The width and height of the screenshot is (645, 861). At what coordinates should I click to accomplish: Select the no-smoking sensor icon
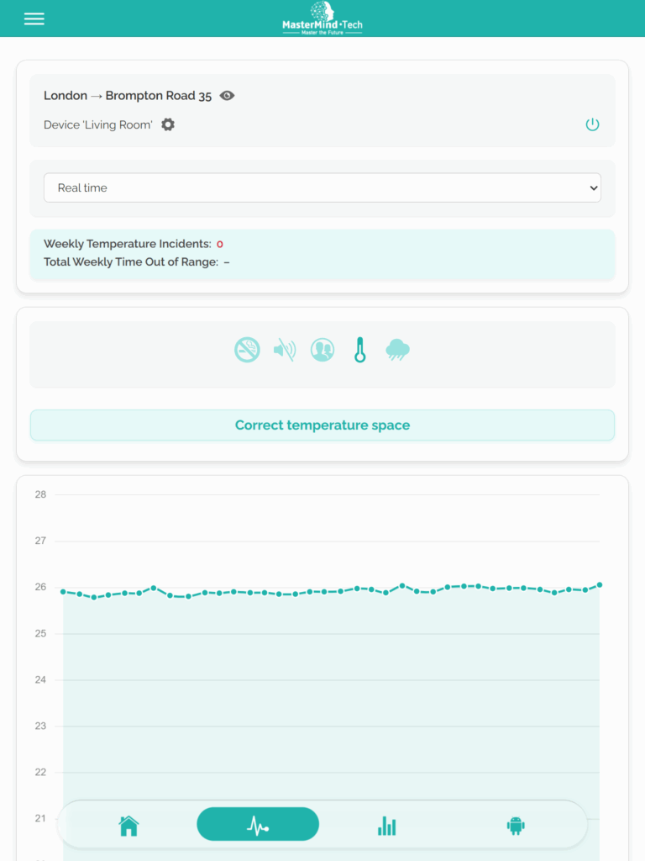pos(247,350)
